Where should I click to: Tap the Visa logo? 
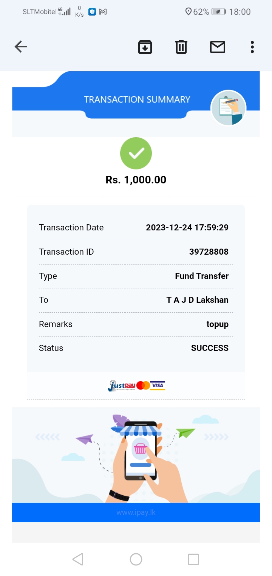158,386
